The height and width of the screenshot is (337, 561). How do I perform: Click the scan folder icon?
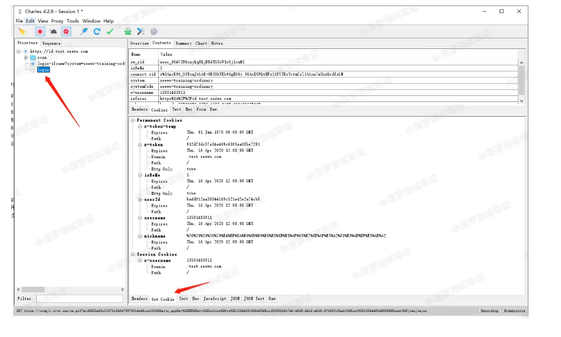click(x=33, y=58)
